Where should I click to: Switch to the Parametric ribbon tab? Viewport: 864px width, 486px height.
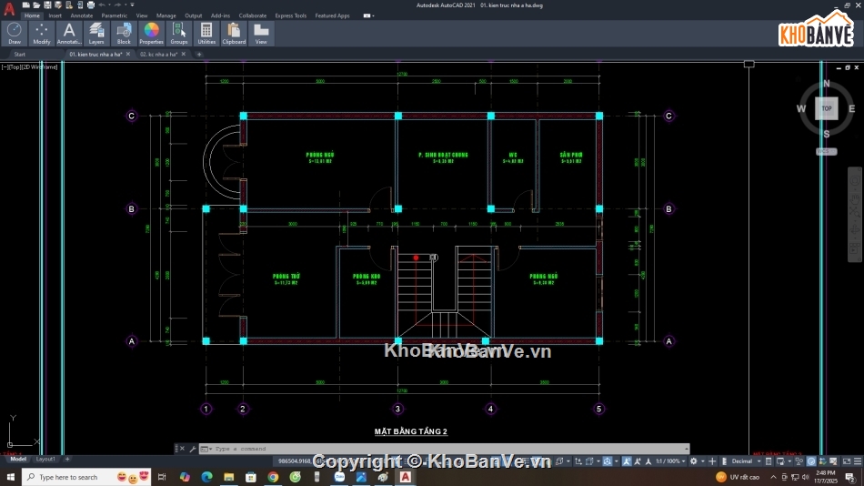click(x=114, y=15)
